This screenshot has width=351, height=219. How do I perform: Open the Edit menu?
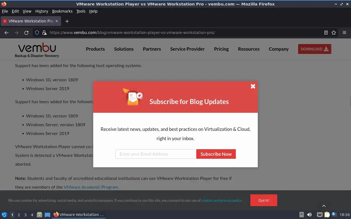[x=15, y=11]
